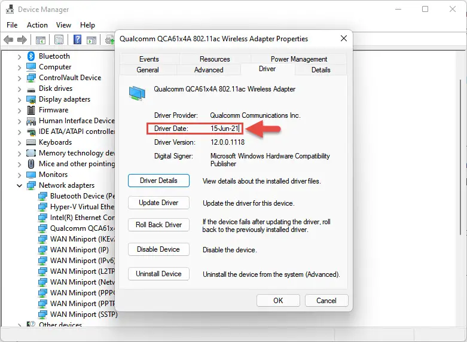This screenshot has height=342, width=467.
Task: Collapse the Network adapters node
Action: [19, 185]
